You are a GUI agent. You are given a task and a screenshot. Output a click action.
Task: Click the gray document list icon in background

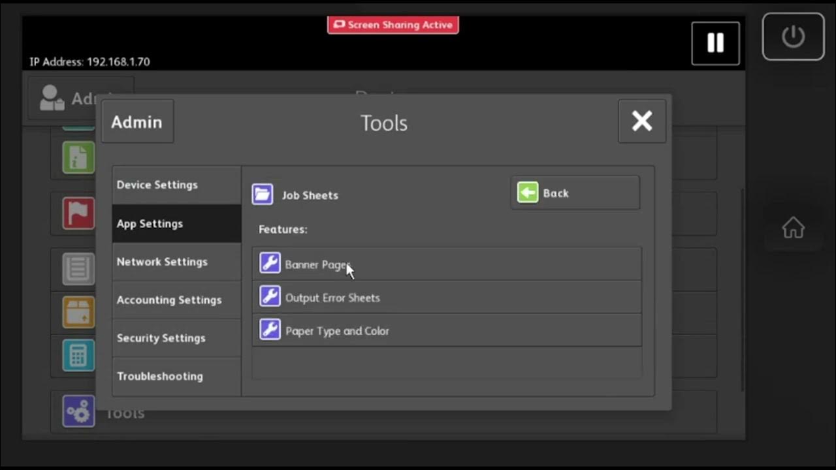tap(78, 269)
